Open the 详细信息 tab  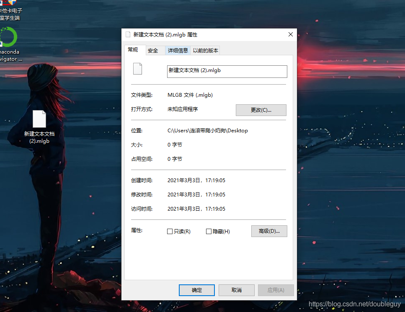click(178, 51)
